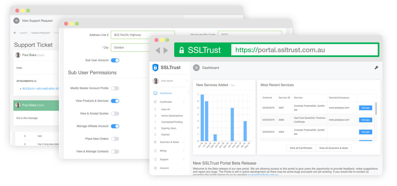Click the View all Certificates button

[x=301, y=148]
